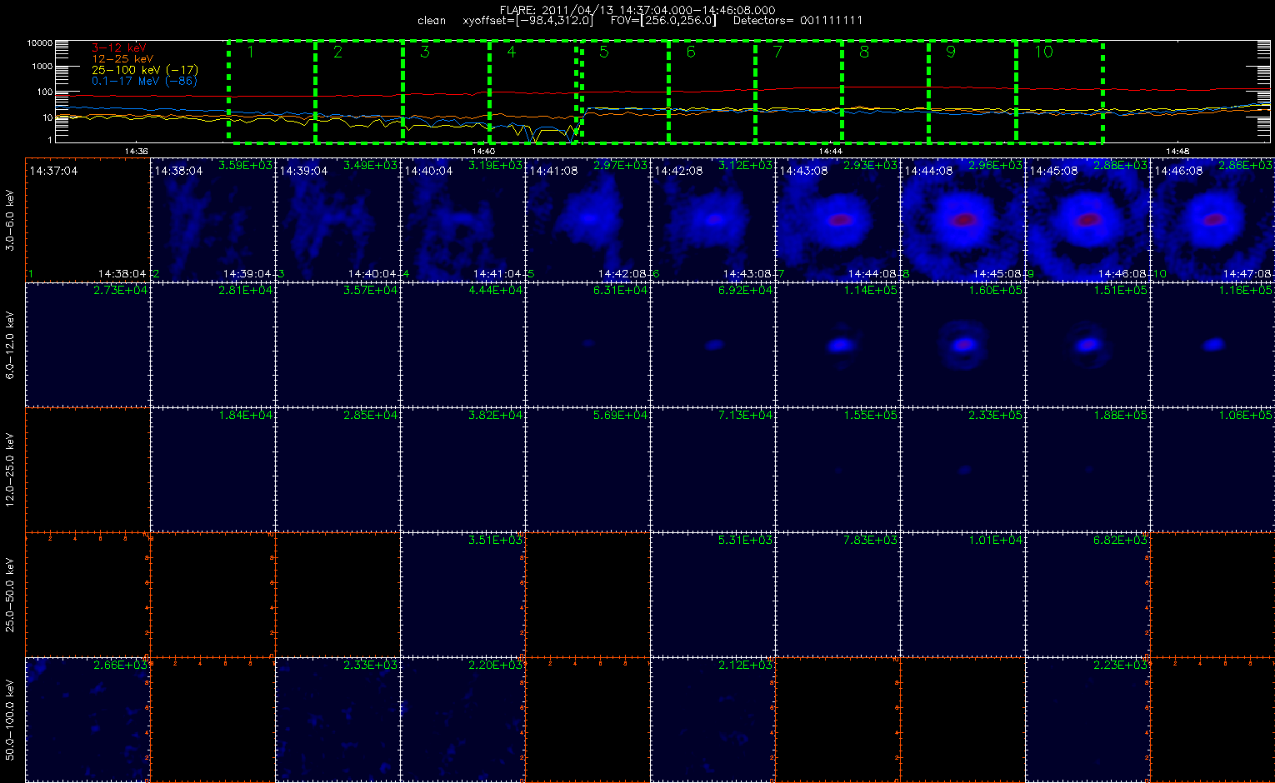Select the 50-100 keV image with peak 2.33E+03
Screen dimensions: 1275x783
click(337, 719)
